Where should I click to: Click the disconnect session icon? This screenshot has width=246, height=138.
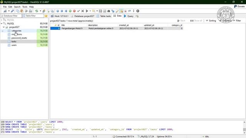(x=12, y=11)
